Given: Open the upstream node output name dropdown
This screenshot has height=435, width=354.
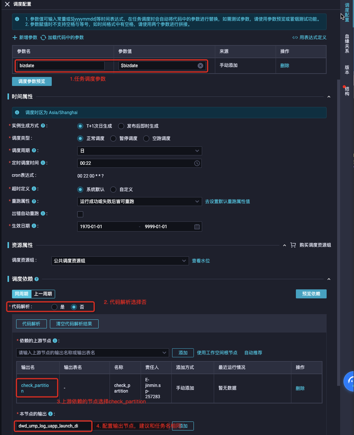Looking at the screenshot, I should click(93, 353).
